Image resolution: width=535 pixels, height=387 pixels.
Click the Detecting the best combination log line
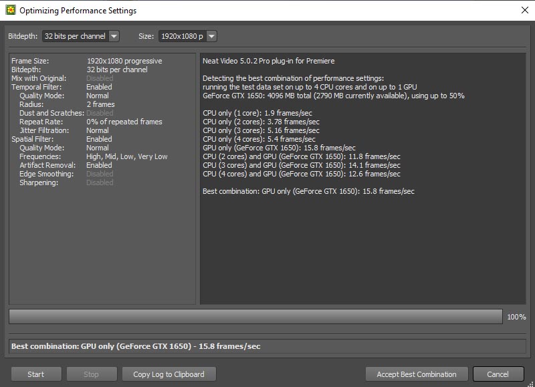click(293, 78)
